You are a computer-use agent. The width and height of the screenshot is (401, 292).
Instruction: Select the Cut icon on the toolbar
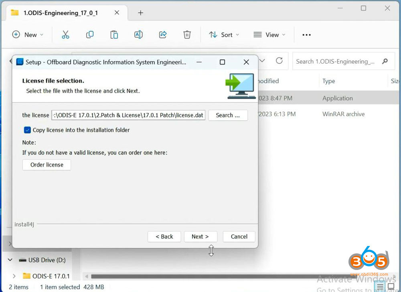[65, 35]
